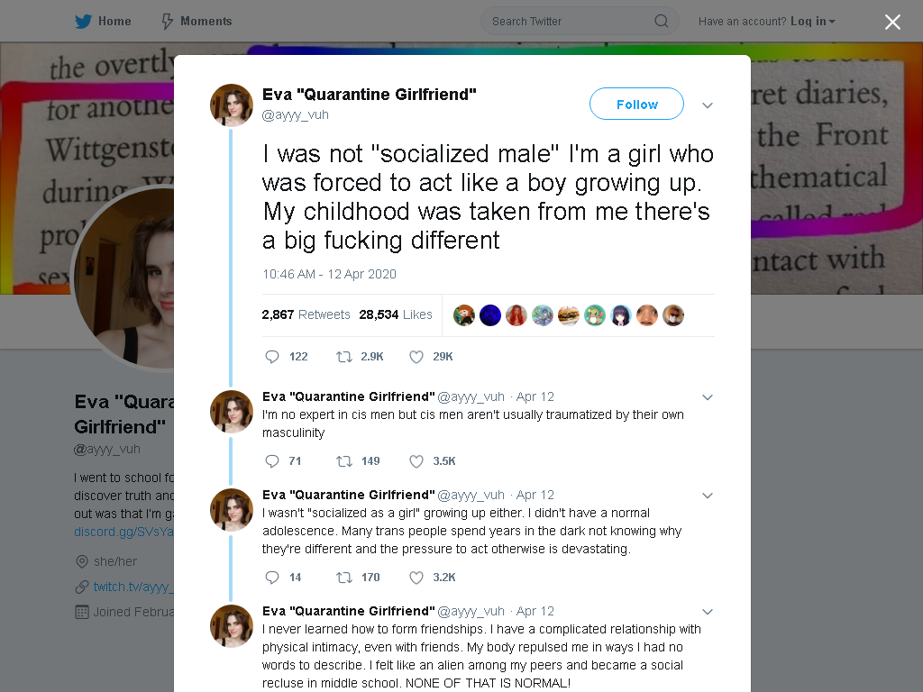Viewport: 923px width, 692px height.
Task: Like the main tweet showing 29K
Action: (x=416, y=357)
